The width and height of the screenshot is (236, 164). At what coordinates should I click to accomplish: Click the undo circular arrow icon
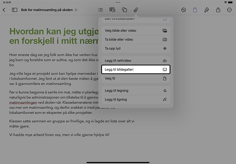pyautogui.click(x=183, y=10)
